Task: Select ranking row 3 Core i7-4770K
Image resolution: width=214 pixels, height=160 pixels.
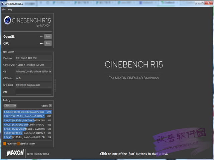Action: [27, 120]
